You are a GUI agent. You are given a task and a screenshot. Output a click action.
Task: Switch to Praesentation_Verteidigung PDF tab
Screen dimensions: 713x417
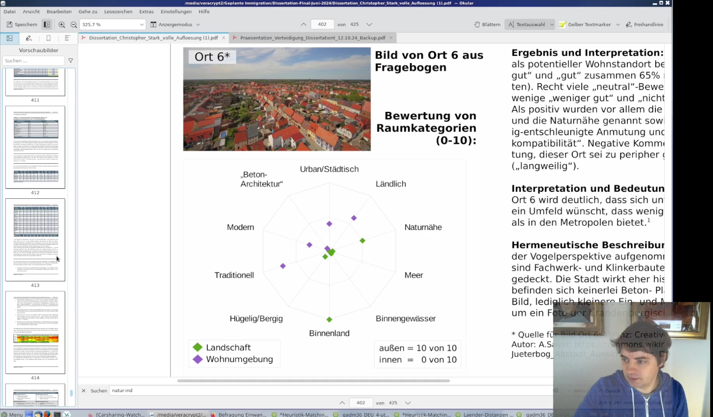[312, 38]
